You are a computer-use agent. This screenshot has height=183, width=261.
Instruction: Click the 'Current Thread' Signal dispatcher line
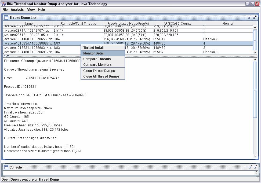(30, 138)
